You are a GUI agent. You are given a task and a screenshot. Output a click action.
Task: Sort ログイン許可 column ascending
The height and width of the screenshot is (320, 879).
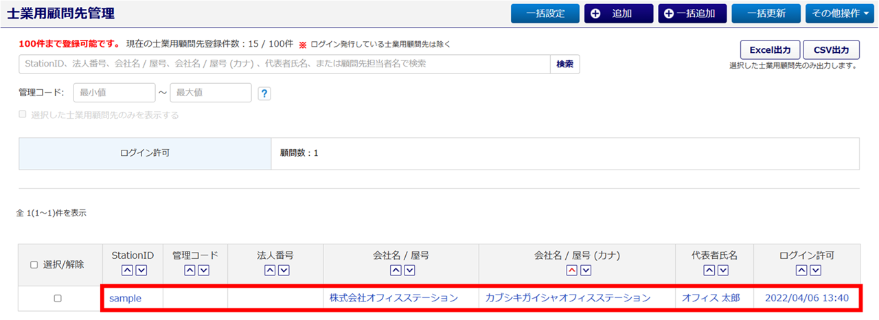click(x=800, y=271)
